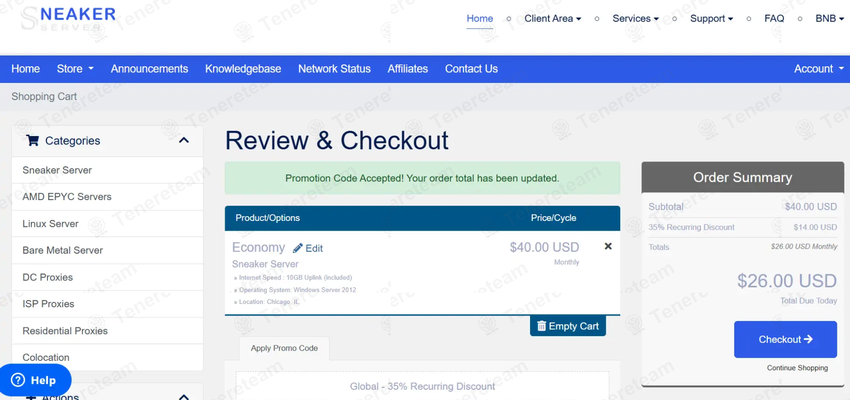
Task: Click the Promotion Code Accepted message
Action: tap(423, 178)
